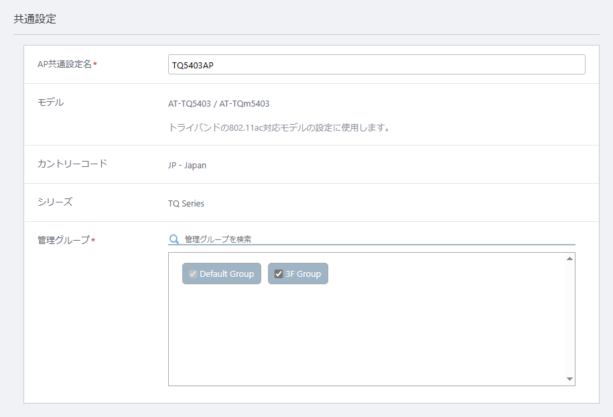
Task: Click the group list scroll-down arrow
Action: [569, 379]
